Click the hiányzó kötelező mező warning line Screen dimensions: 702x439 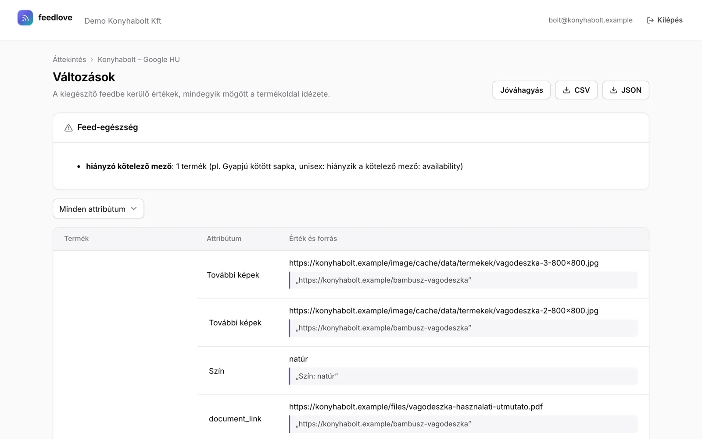[x=274, y=166]
